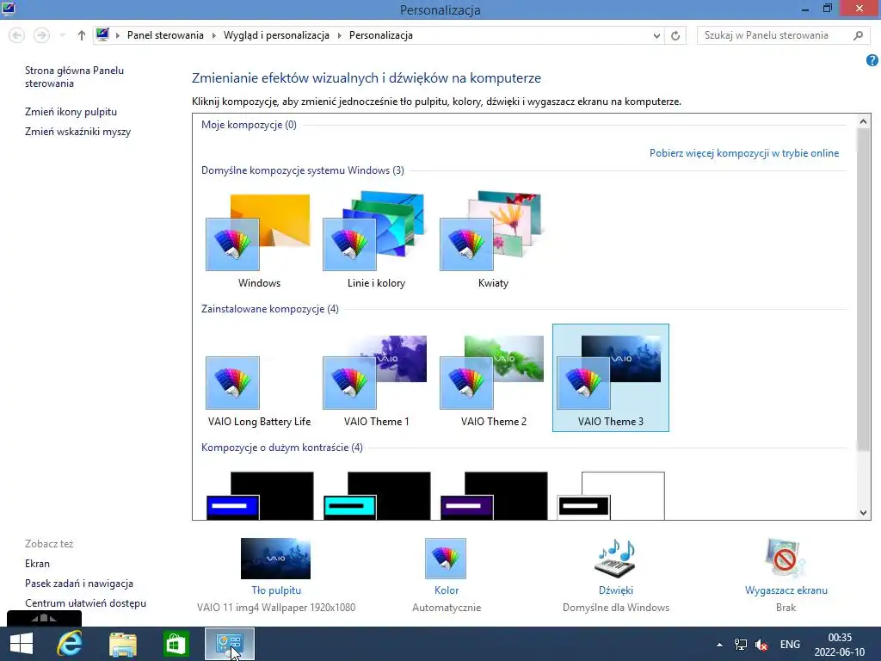Apply the Kwiaty theme
This screenshot has height=661, width=881.
(493, 241)
